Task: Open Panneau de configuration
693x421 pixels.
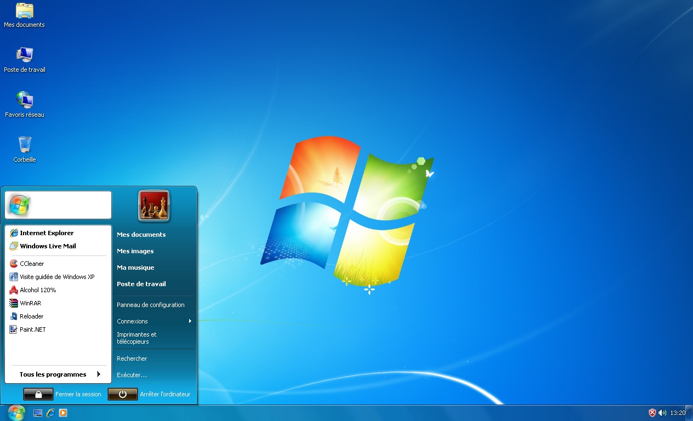Action: [x=150, y=305]
